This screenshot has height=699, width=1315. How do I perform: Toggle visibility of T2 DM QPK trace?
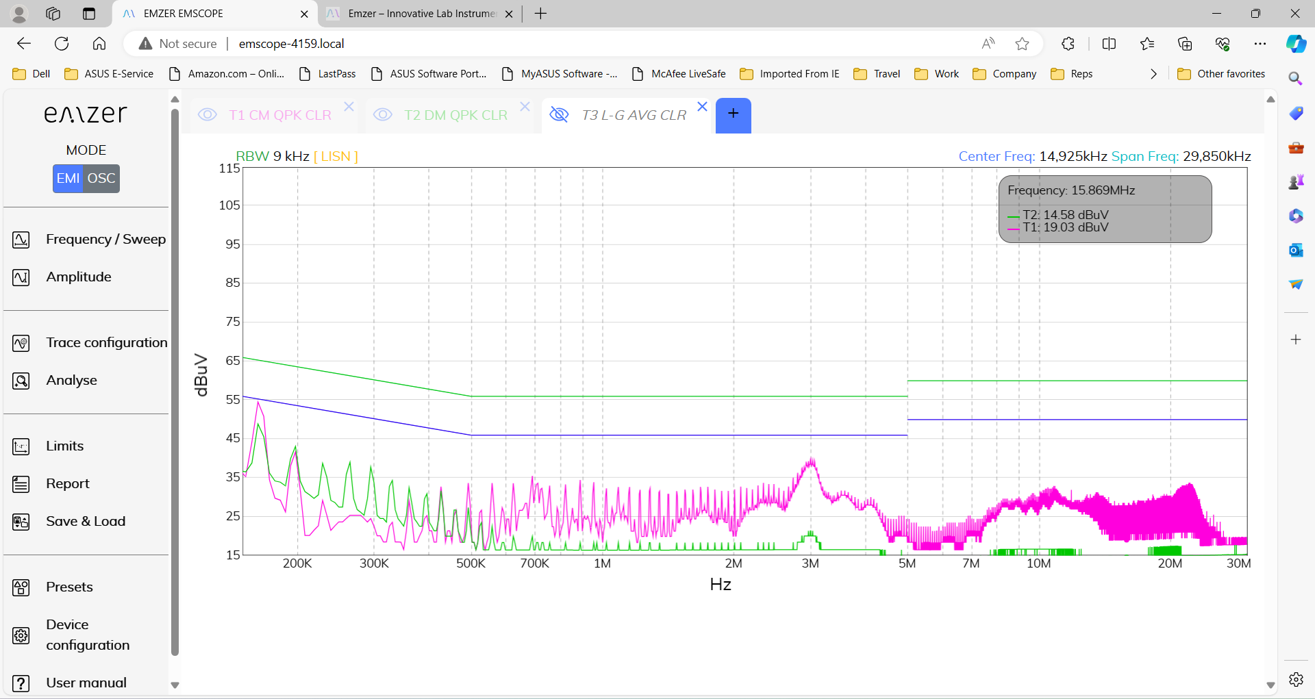383,115
